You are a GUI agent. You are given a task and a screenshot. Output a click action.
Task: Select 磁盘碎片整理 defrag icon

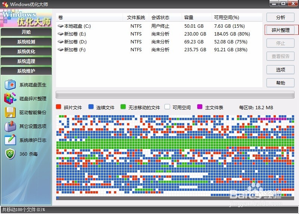point(10,98)
